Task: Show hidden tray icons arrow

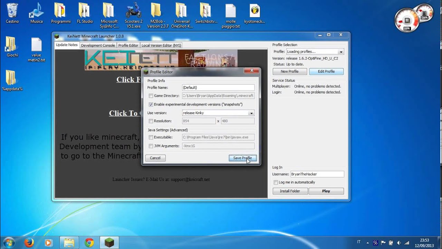Action: pyautogui.click(x=367, y=243)
